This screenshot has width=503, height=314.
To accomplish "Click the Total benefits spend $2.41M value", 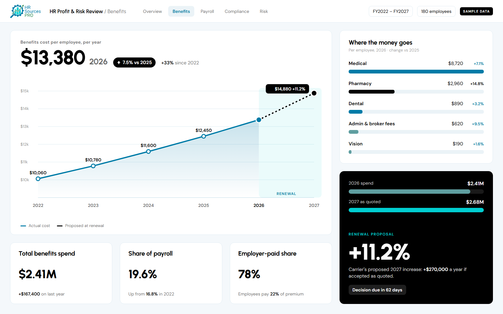I will [x=38, y=274].
